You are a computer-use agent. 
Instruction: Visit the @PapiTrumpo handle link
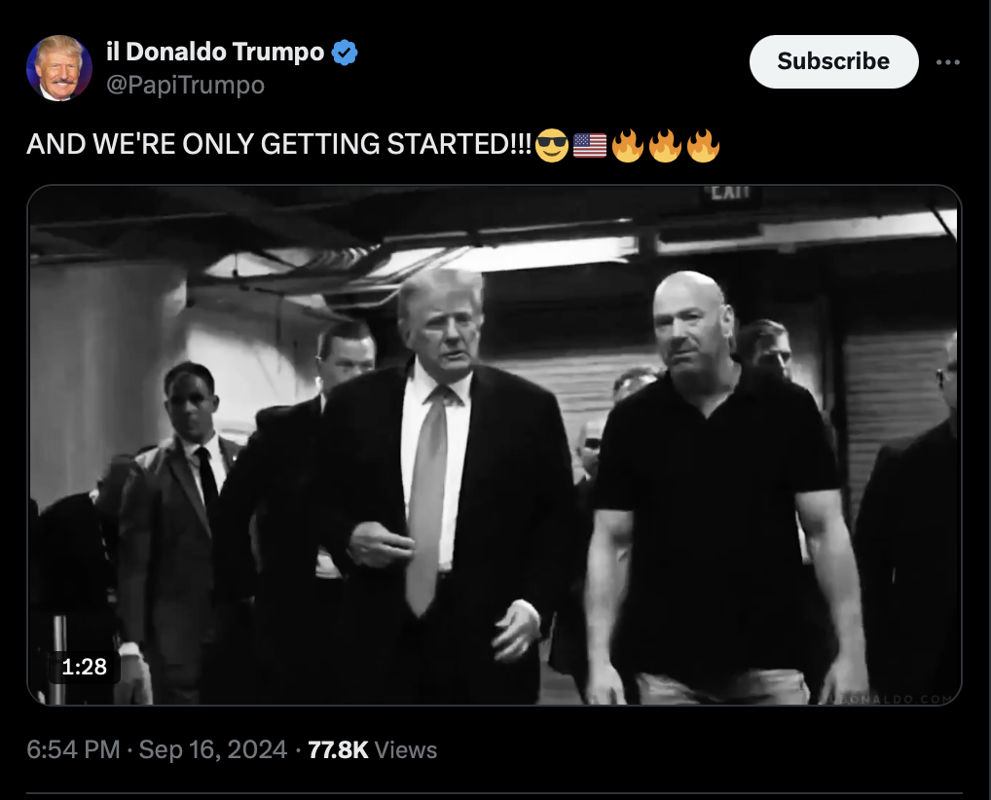(x=185, y=85)
